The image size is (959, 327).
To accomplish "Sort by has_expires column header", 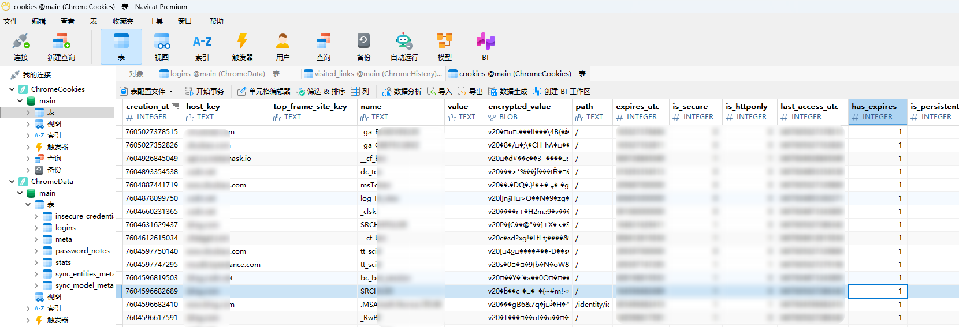I will point(873,107).
